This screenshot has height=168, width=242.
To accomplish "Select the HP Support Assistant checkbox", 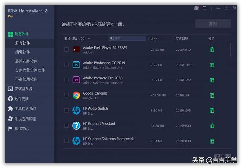I will [67, 126].
